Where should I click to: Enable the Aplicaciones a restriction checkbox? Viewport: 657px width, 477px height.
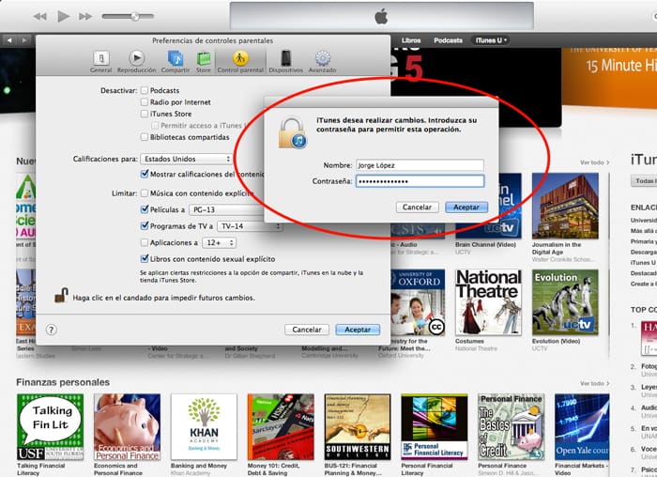coord(145,242)
